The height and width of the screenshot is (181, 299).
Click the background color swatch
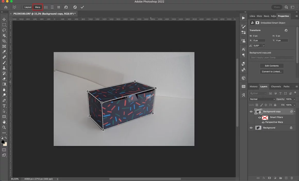click(x=6, y=144)
